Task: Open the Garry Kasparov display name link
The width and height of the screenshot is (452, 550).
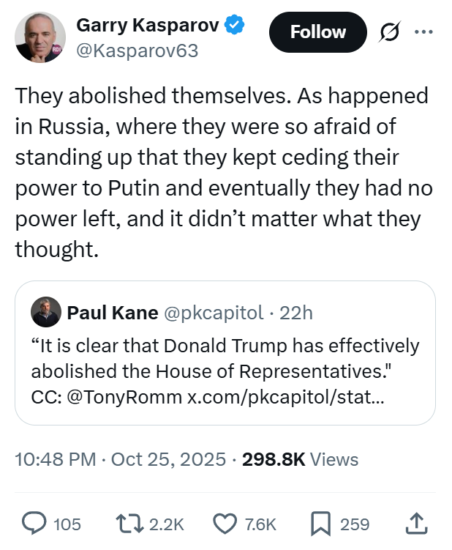Action: pyautogui.click(x=148, y=25)
